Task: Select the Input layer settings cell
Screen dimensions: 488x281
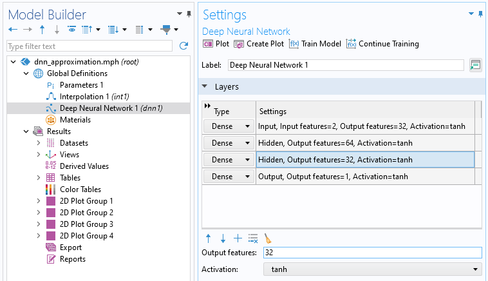Action: pyautogui.click(x=365, y=126)
